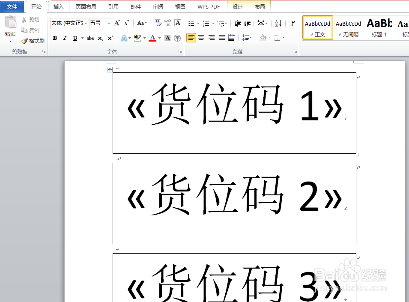This screenshot has width=409, height=302.
Task: Toggle Bold formatting
Action: 55,38
